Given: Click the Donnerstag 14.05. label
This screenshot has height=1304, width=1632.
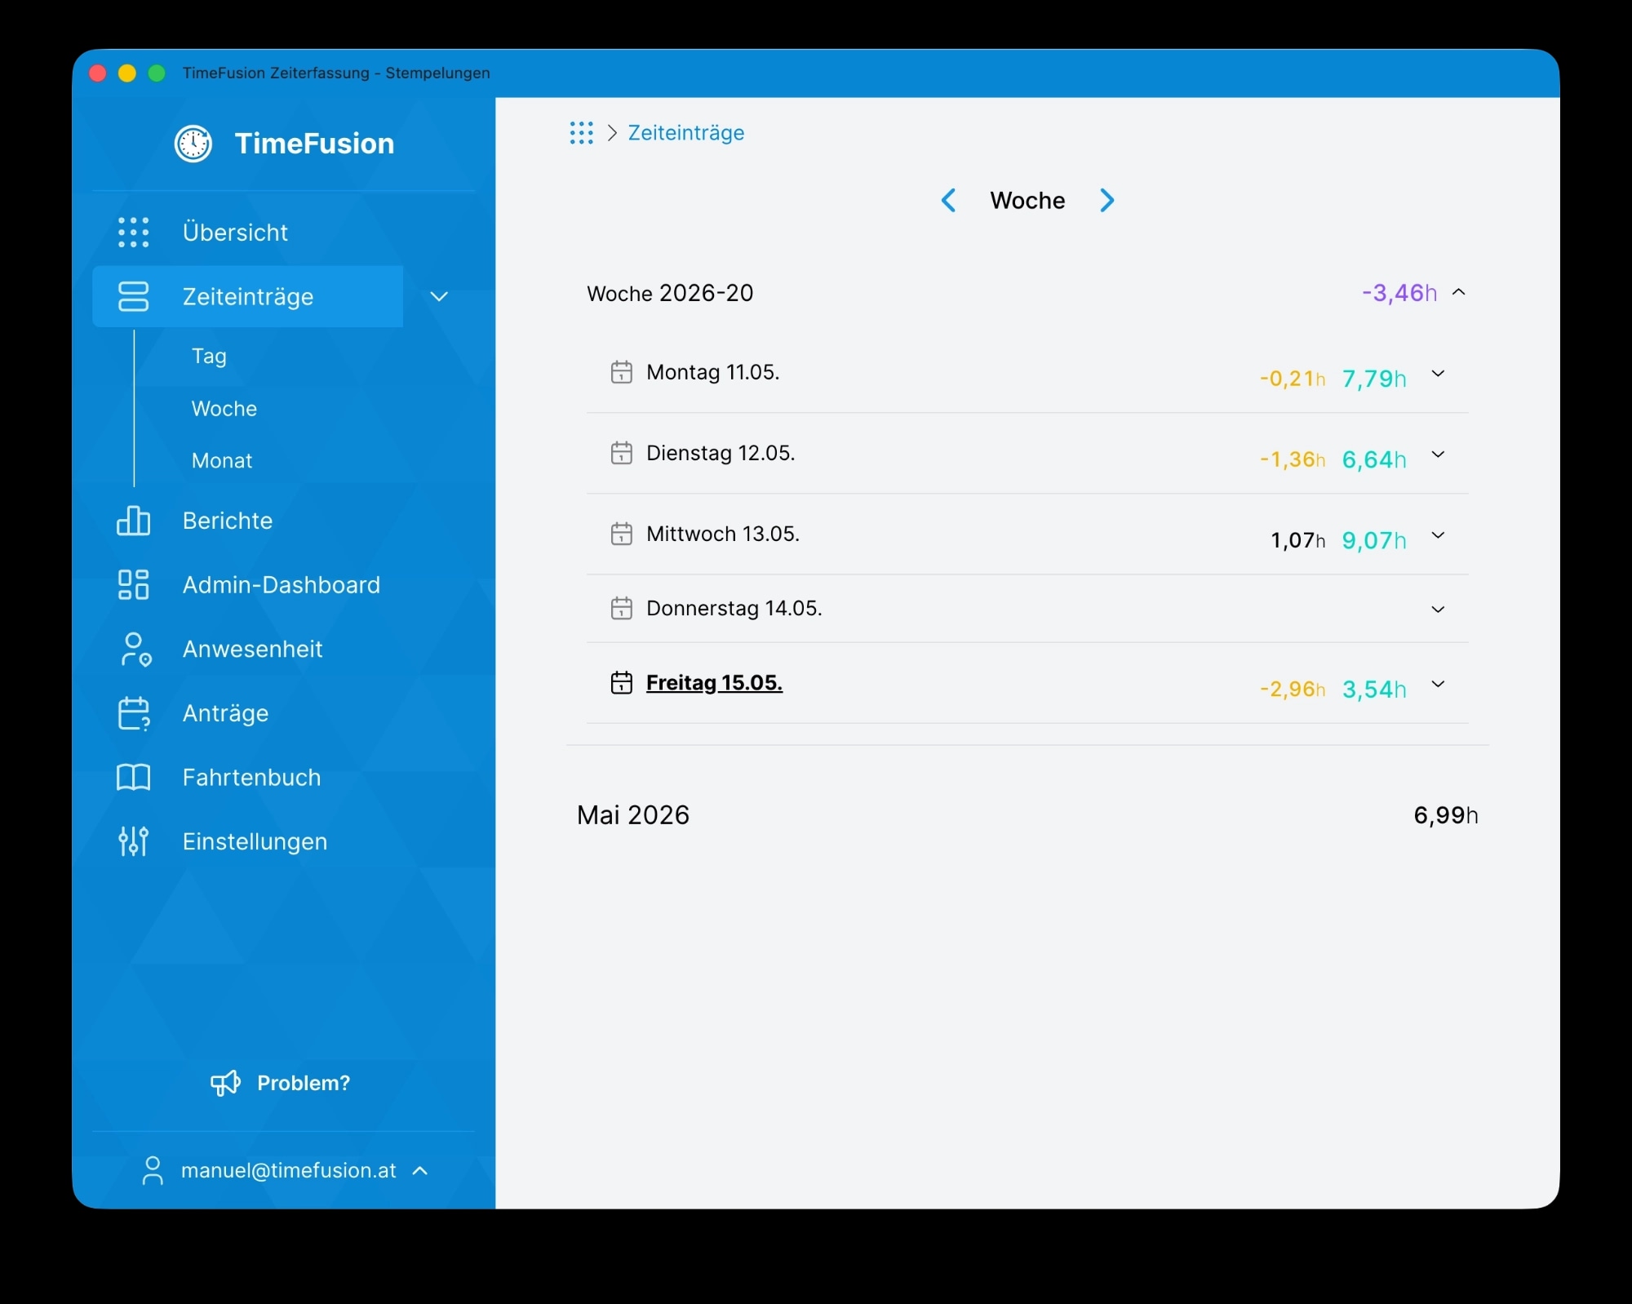Looking at the screenshot, I should (x=734, y=609).
